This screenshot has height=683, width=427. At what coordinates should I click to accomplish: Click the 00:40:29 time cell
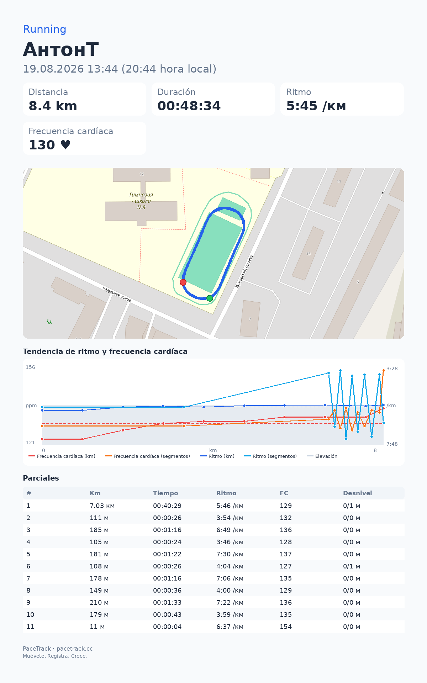click(167, 505)
